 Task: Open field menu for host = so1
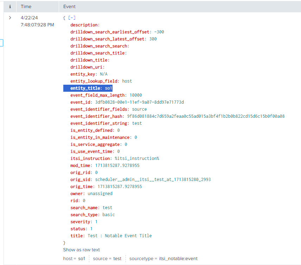[74, 258]
